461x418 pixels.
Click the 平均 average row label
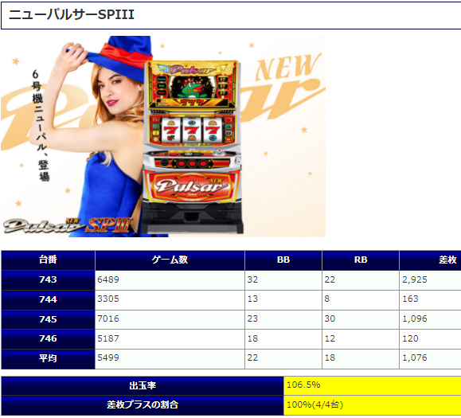(x=48, y=359)
